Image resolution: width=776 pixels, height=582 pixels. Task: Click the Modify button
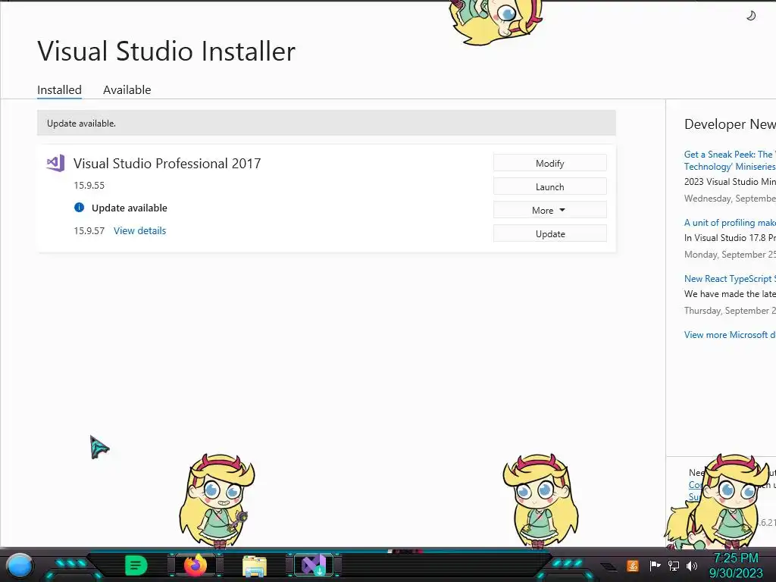point(550,164)
